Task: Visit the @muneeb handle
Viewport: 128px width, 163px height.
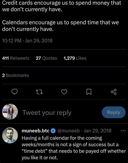Action: point(68,131)
